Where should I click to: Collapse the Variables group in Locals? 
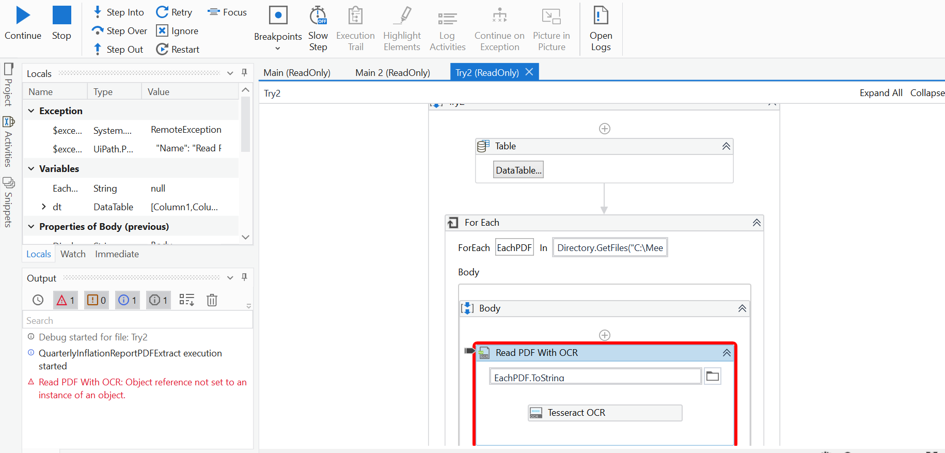pyautogui.click(x=31, y=169)
